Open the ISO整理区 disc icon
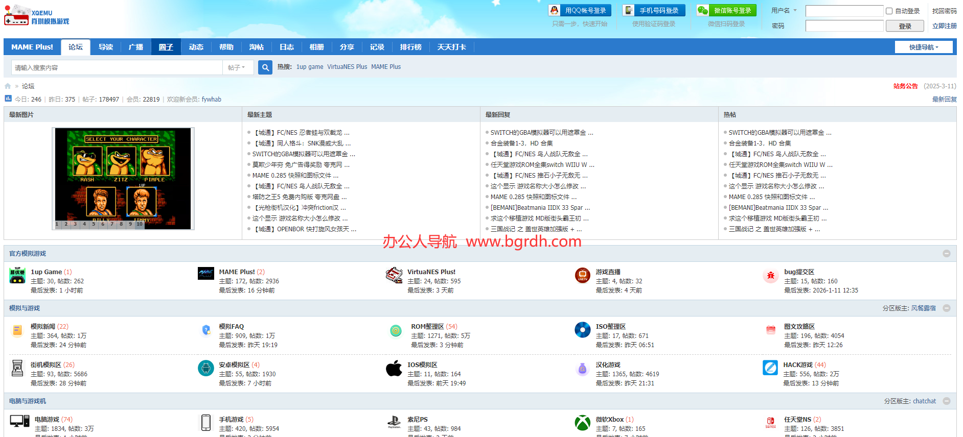The height and width of the screenshot is (437, 963). (583, 330)
